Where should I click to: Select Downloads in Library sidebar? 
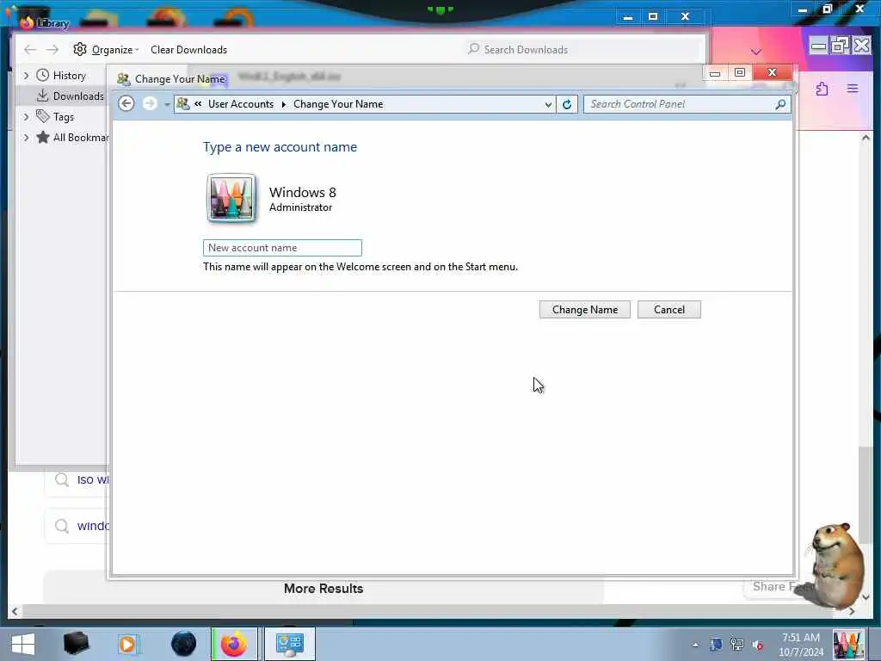tap(71, 96)
